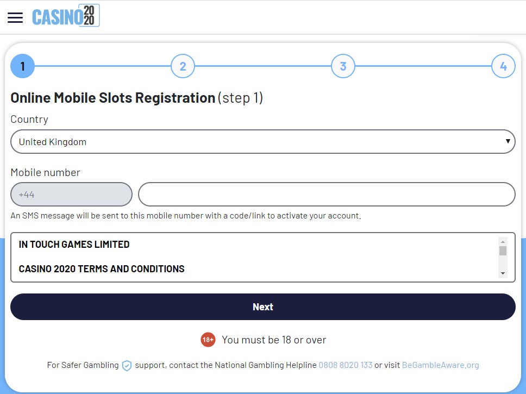Click Casino 2020 Terms and Conditions heading
This screenshot has width=526, height=394.
tap(102, 269)
